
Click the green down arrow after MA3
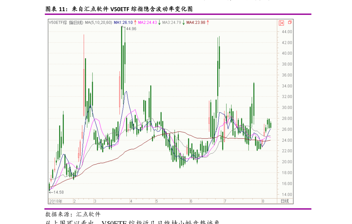tap(183, 22)
